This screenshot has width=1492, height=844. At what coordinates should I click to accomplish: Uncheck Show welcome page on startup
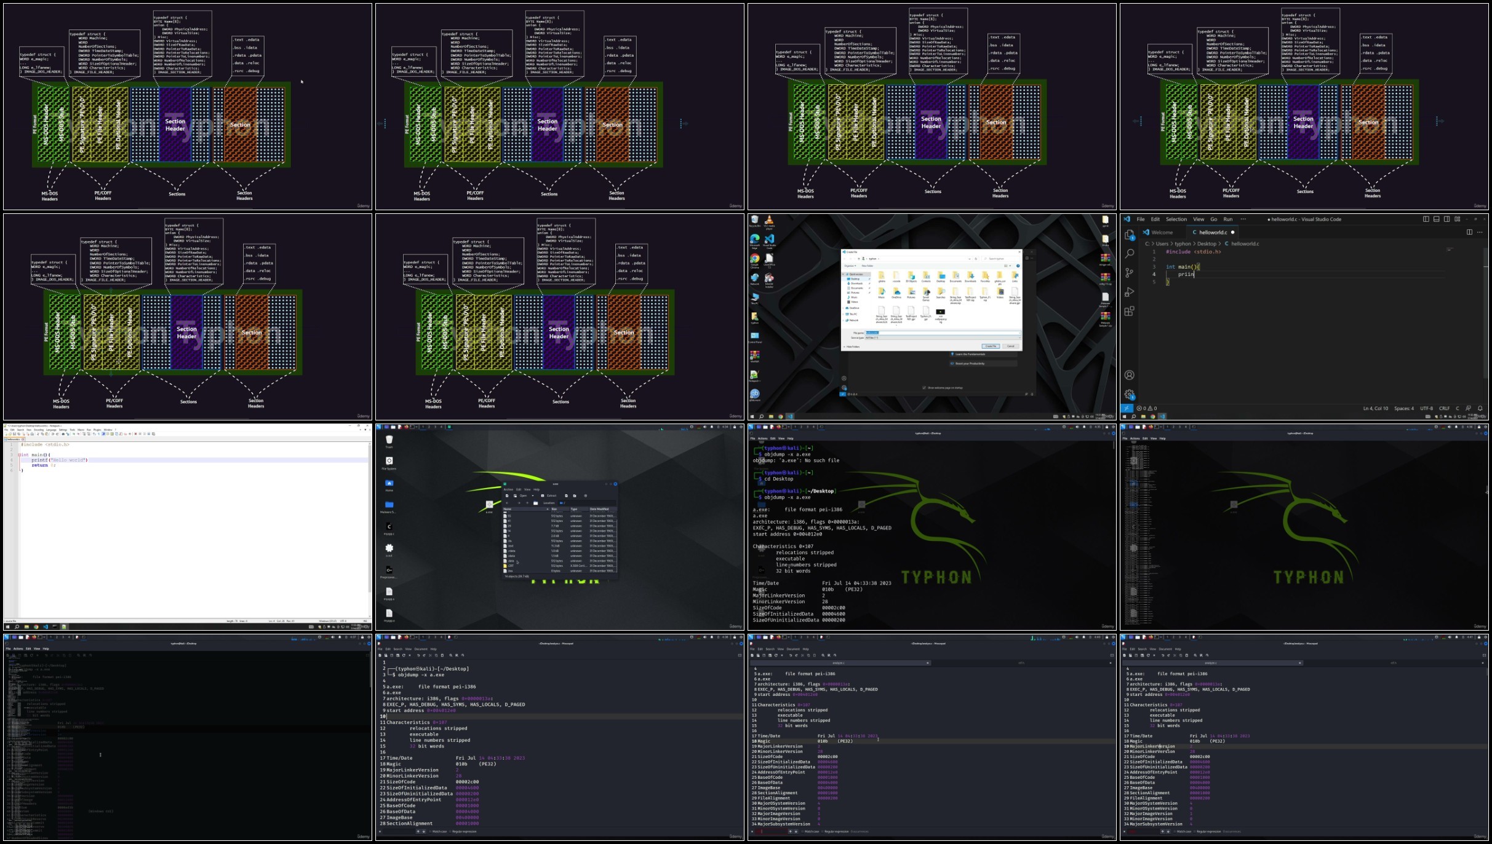click(x=924, y=388)
